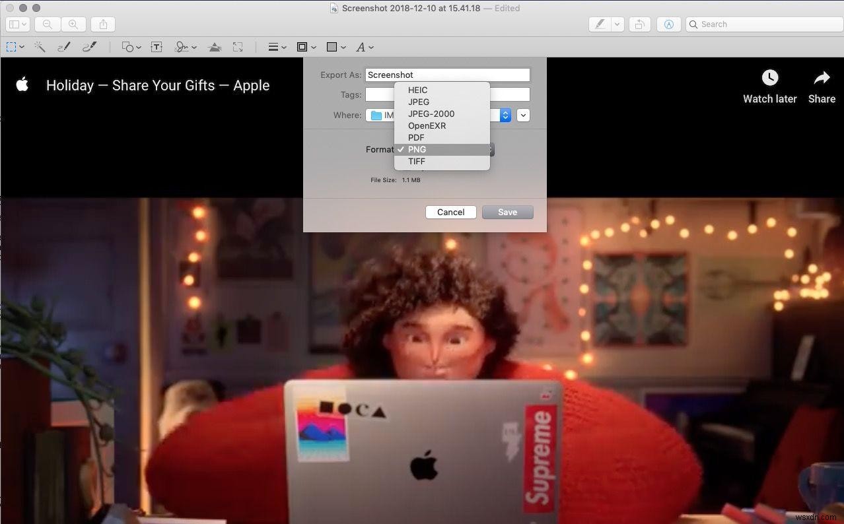Cancel the export dialog
This screenshot has width=844, height=524.
pos(450,212)
